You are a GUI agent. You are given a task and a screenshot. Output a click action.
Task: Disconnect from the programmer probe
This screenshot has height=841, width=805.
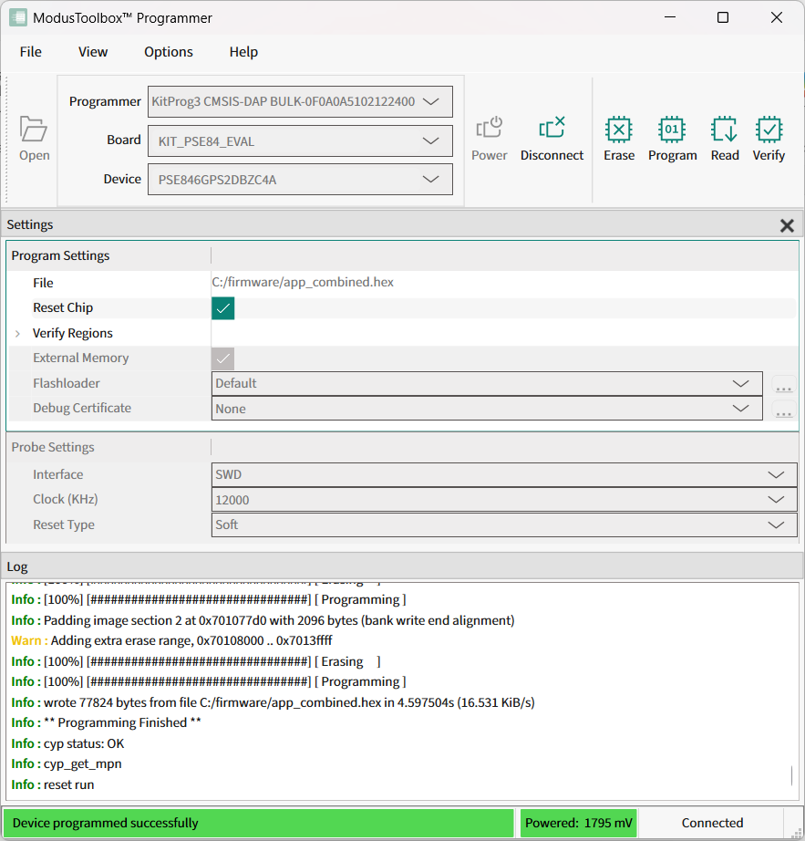552,139
